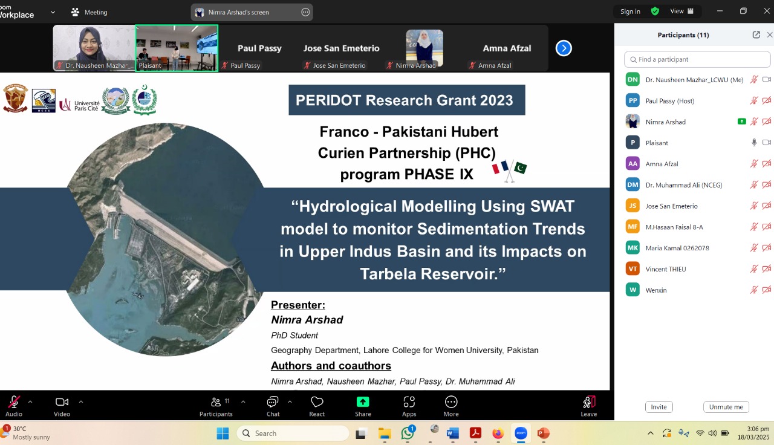Leave the meeting
The height and width of the screenshot is (445, 774).
point(589,406)
